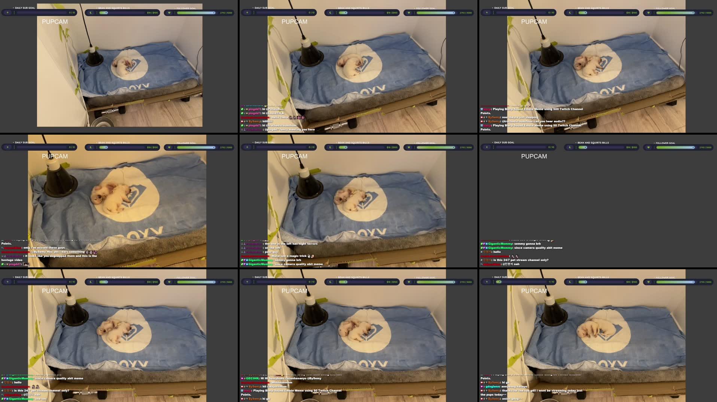
Task: Click the plus icon on the Daily Sub Goal bar
Action: pos(7,12)
